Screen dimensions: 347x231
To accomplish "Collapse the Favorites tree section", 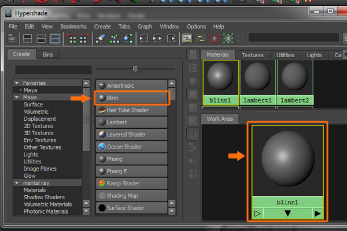I will pyautogui.click(x=17, y=83).
